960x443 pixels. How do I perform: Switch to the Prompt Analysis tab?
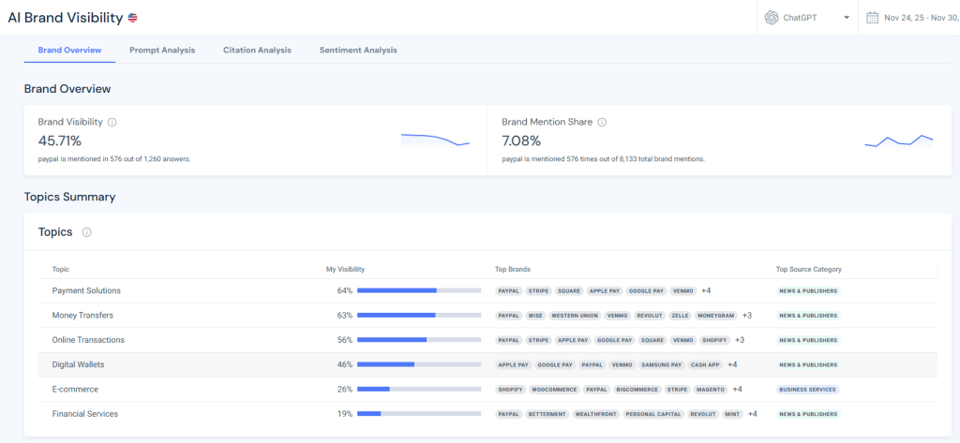click(x=162, y=50)
